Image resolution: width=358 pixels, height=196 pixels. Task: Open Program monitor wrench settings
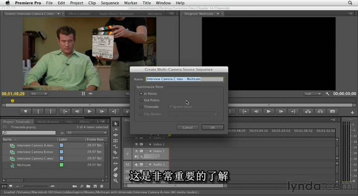tap(327, 94)
